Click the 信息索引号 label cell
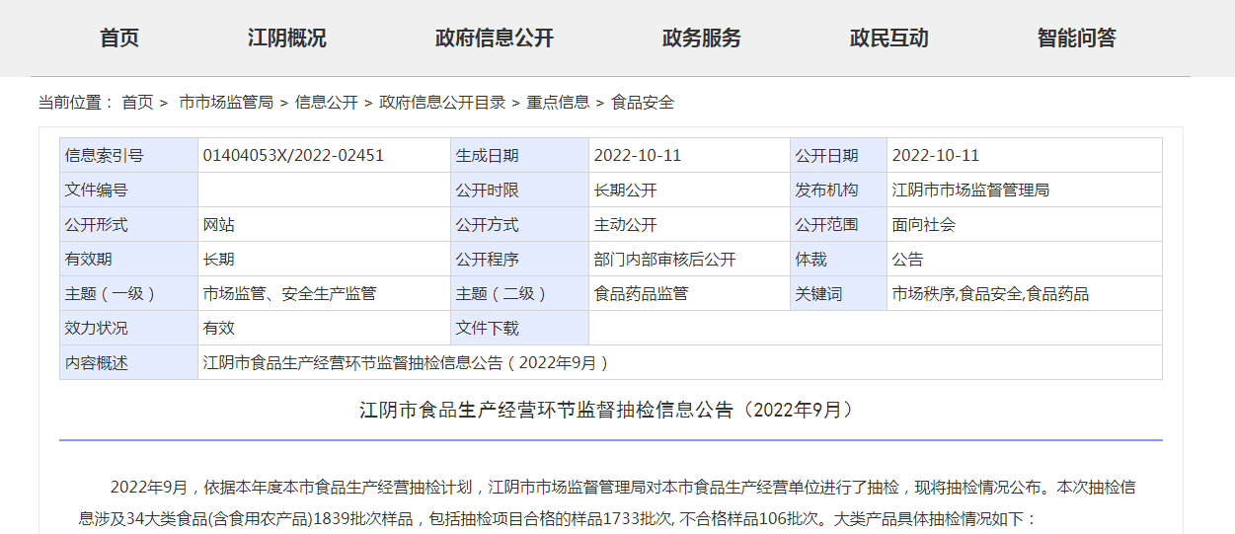 click(x=129, y=155)
